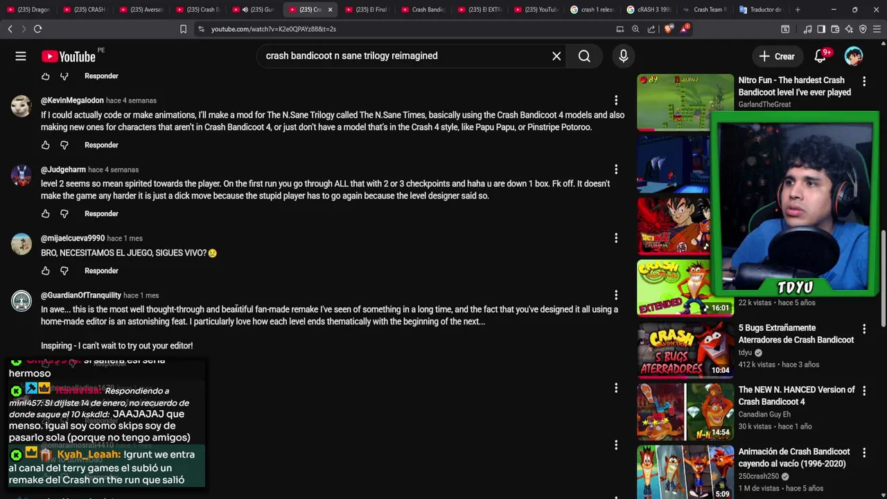Open the Crash Extended 16:01 video thumbnail
Screen dimensions: 887x499
[685, 288]
